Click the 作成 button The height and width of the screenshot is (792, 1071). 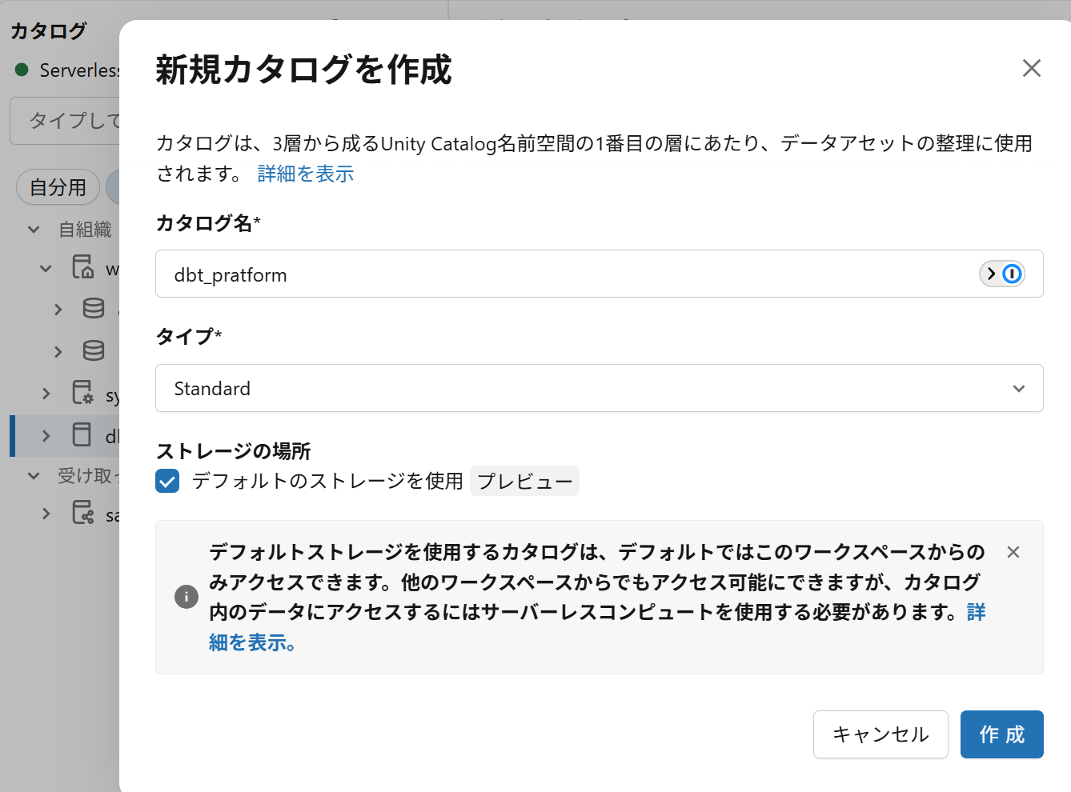coord(1001,734)
